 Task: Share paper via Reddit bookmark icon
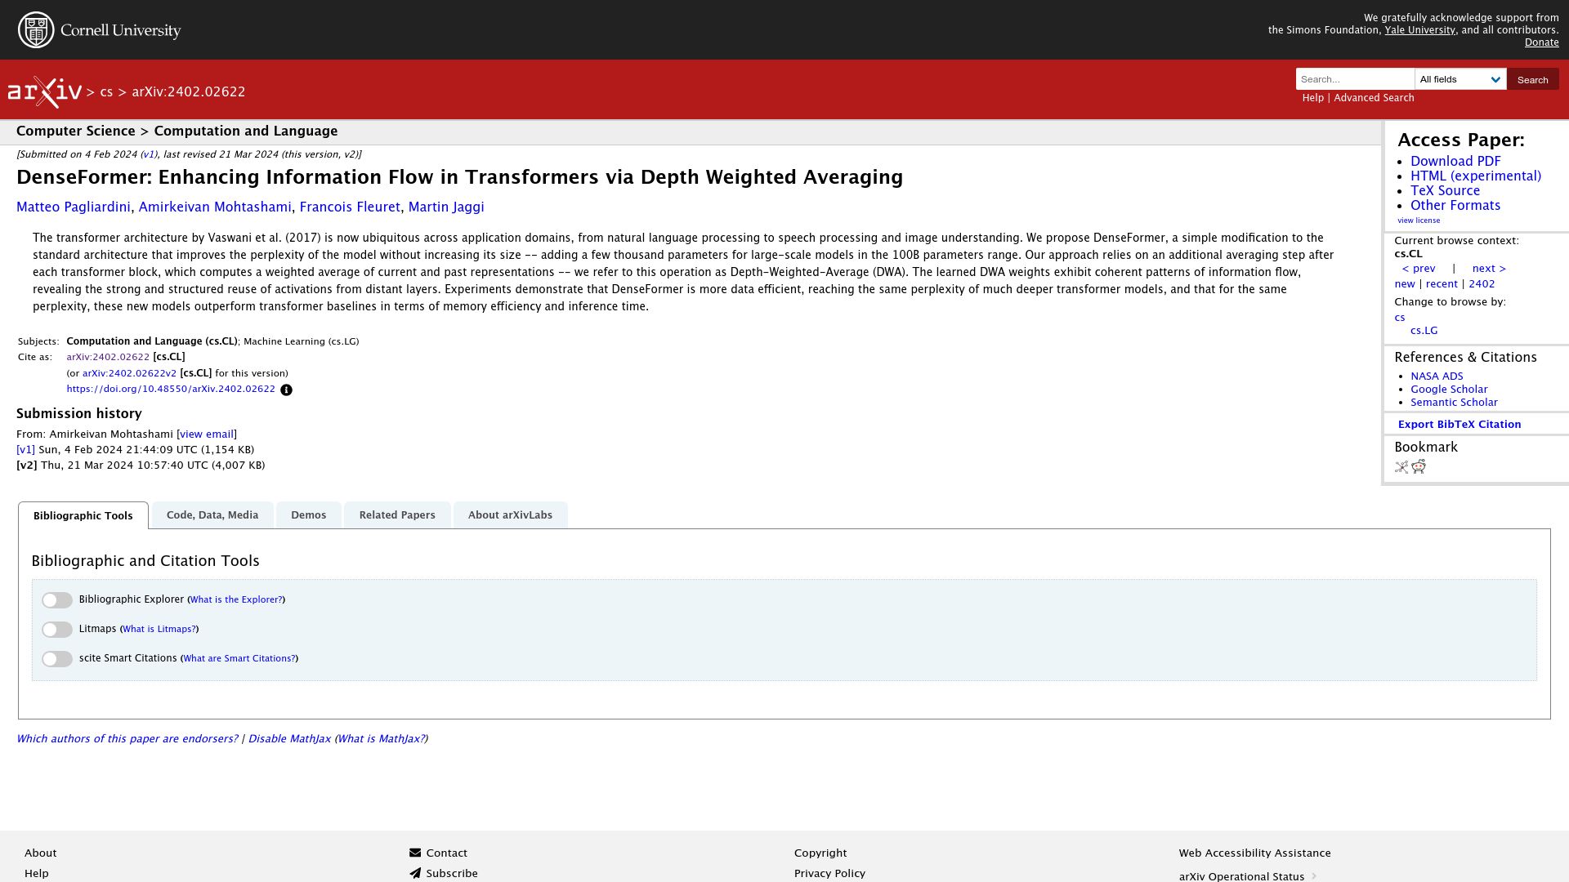(x=1419, y=466)
